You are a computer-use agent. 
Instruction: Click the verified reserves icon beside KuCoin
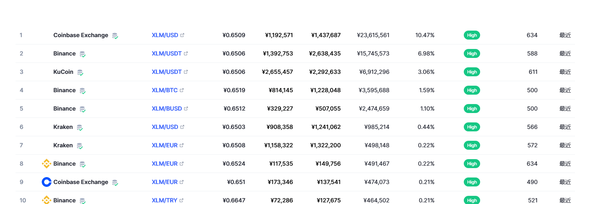point(80,72)
